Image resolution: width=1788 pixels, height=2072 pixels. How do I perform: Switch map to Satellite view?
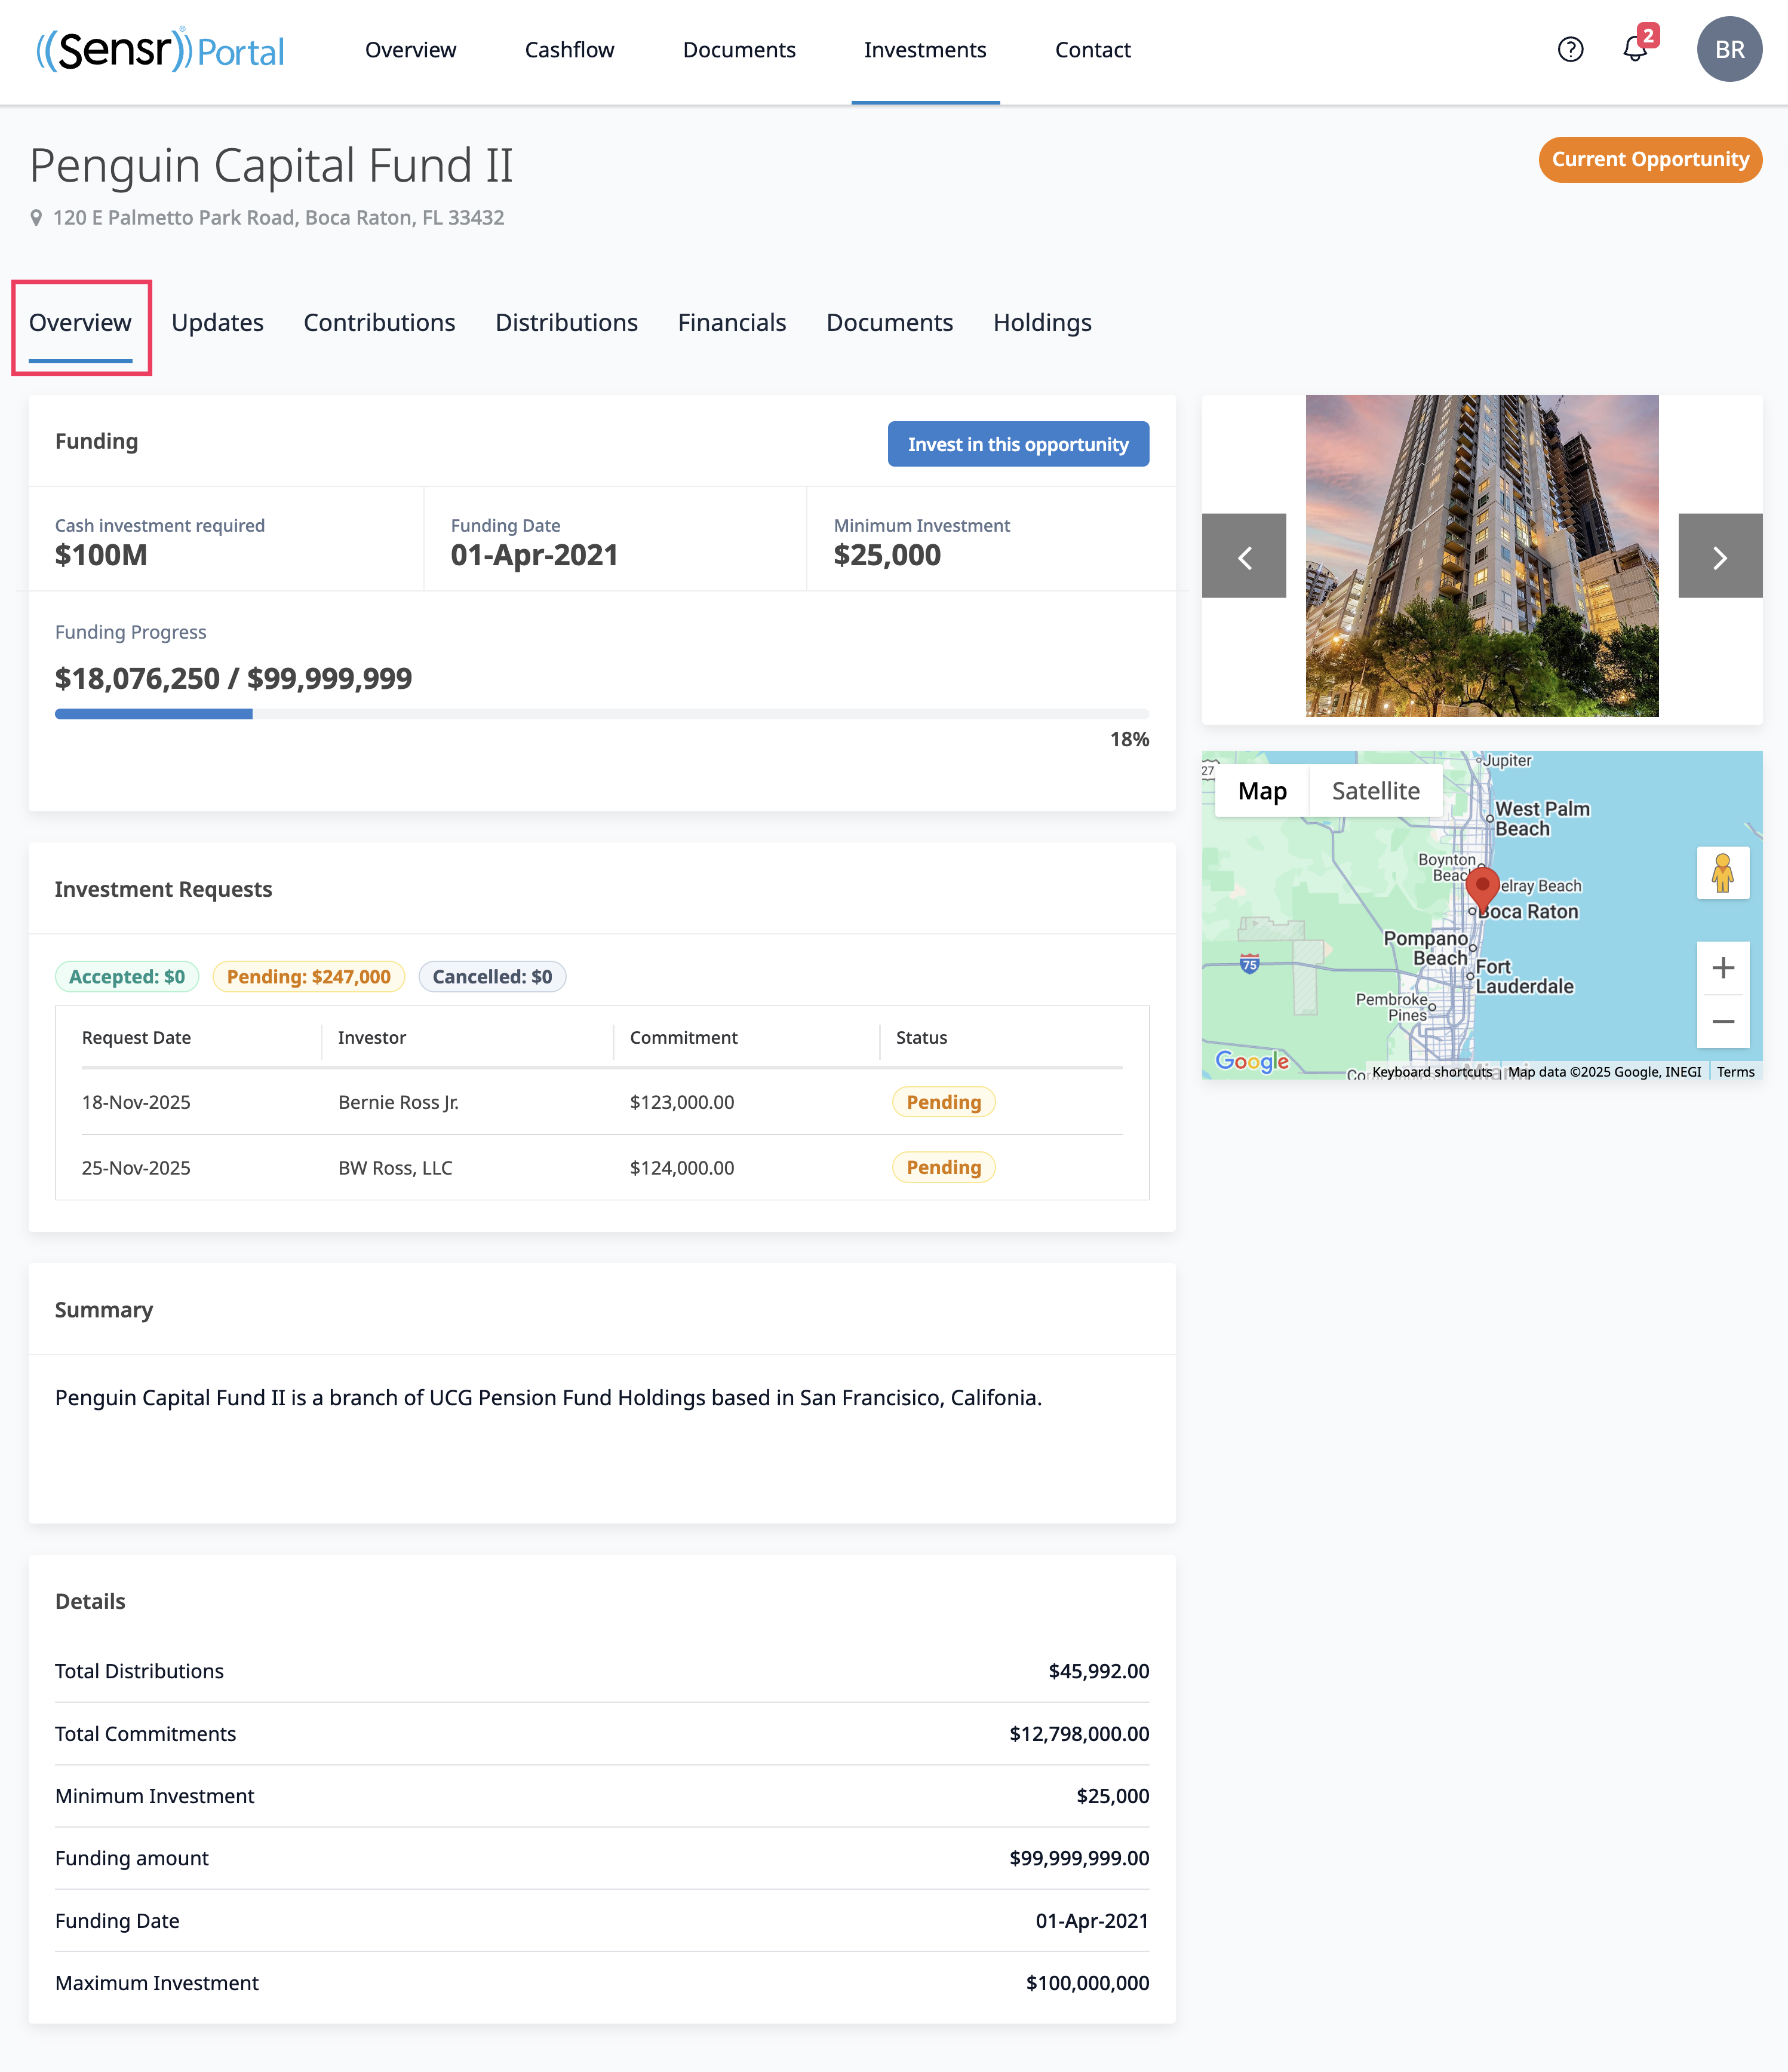(1375, 791)
